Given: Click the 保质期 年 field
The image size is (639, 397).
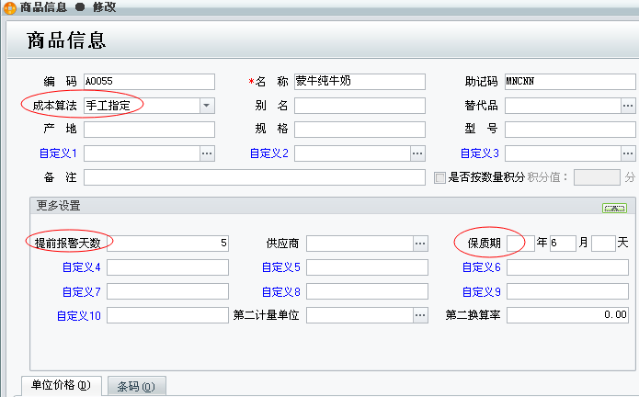Looking at the screenshot, I should point(520,244).
